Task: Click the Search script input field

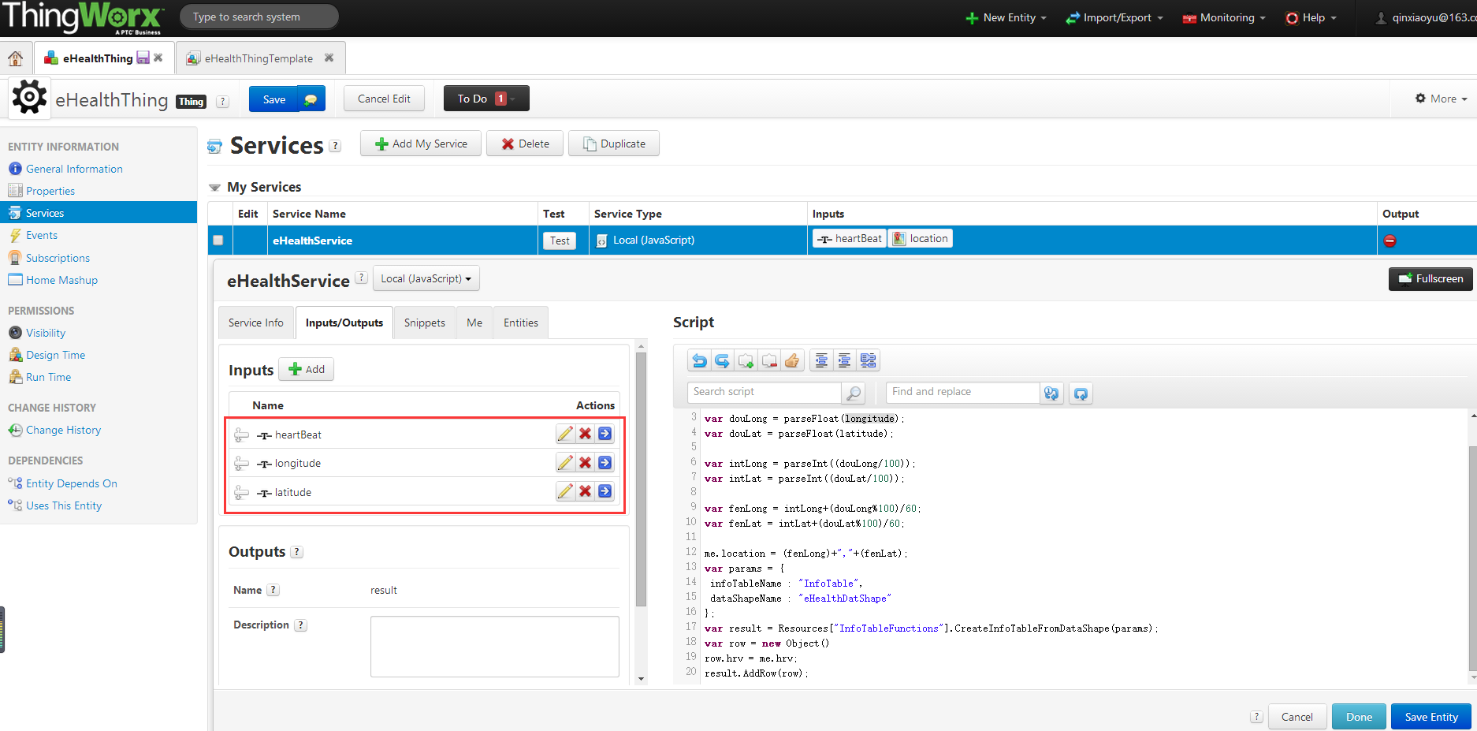Action: [x=765, y=392]
